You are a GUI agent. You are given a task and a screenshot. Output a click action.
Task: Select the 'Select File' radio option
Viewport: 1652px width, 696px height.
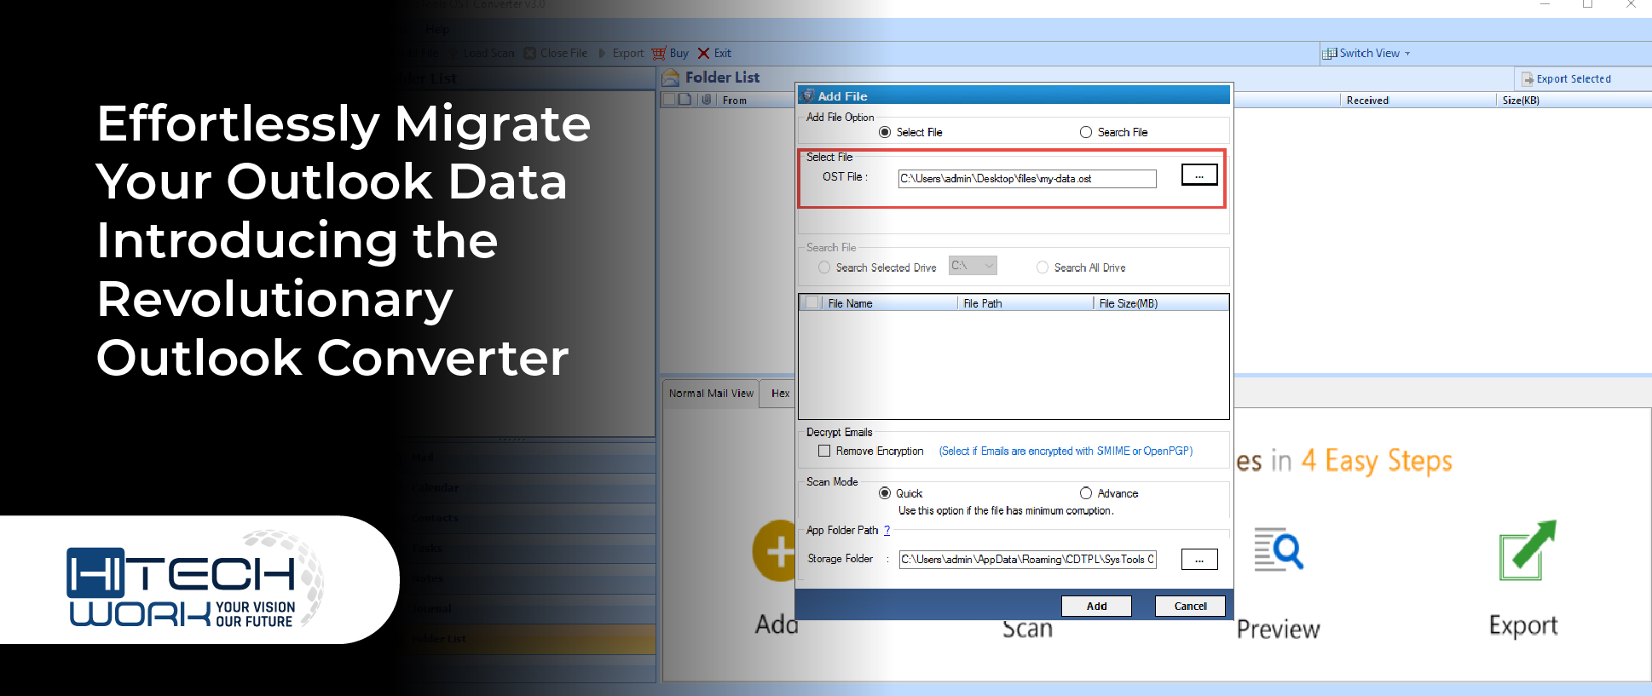(x=885, y=132)
